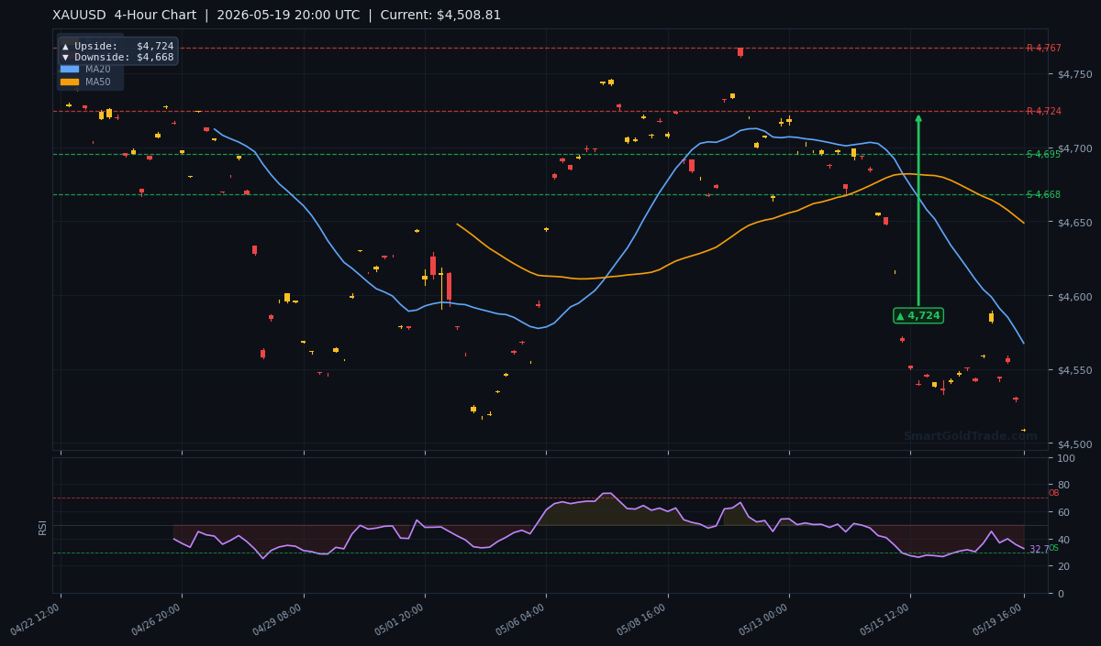Click the 100 mark on RSI axis
The height and width of the screenshot is (646, 1101).
1066,458
